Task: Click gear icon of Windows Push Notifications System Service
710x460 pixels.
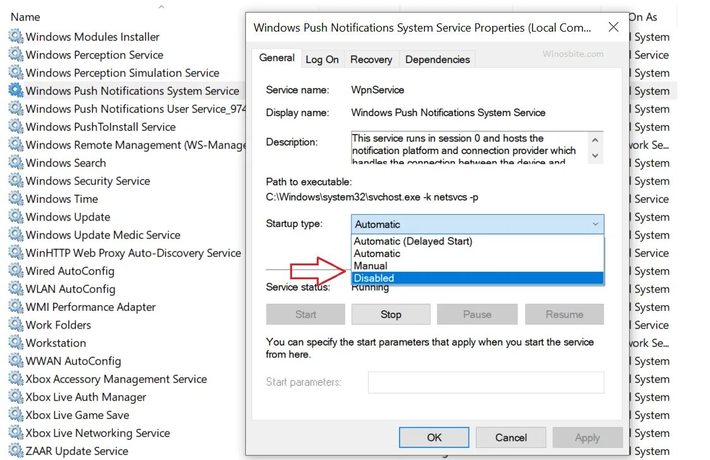Action: coord(16,90)
